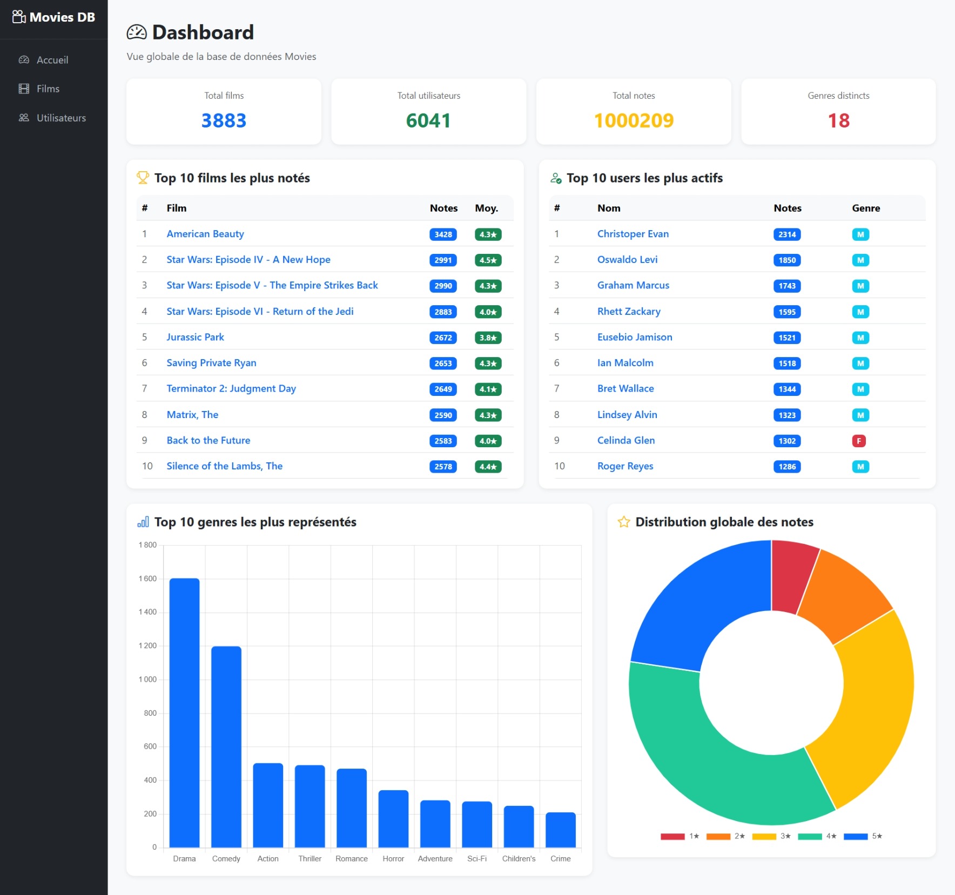Open Star Wars: Episode IV - A New Hope

click(248, 260)
